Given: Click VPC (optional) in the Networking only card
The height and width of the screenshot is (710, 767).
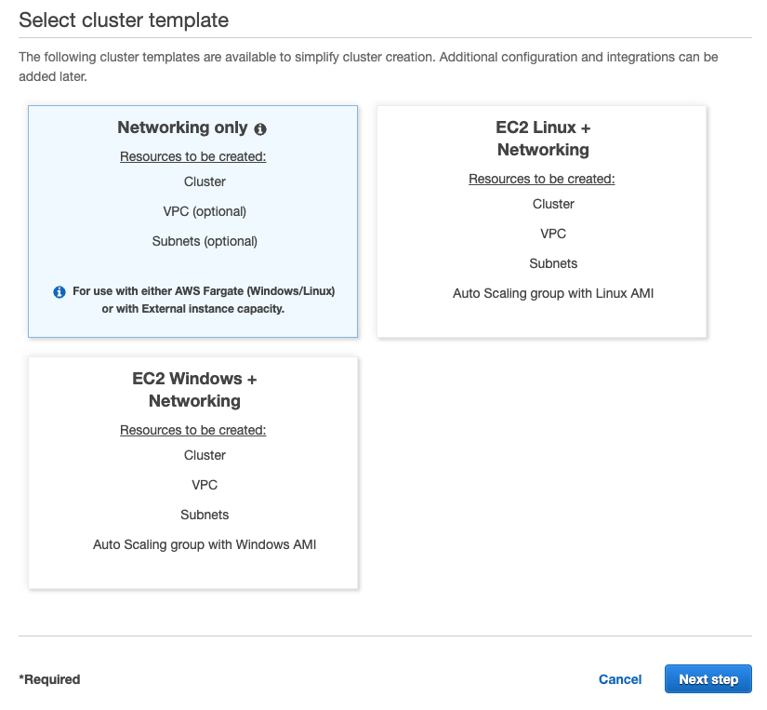Looking at the screenshot, I should coord(204,211).
